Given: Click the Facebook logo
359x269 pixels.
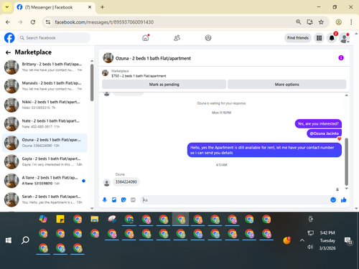Looking at the screenshot, I should pyautogui.click(x=9, y=38).
